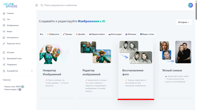Switch to the Нейросети filter tab
Screen dimensions: 197x110
pyautogui.click(x=53, y=34)
